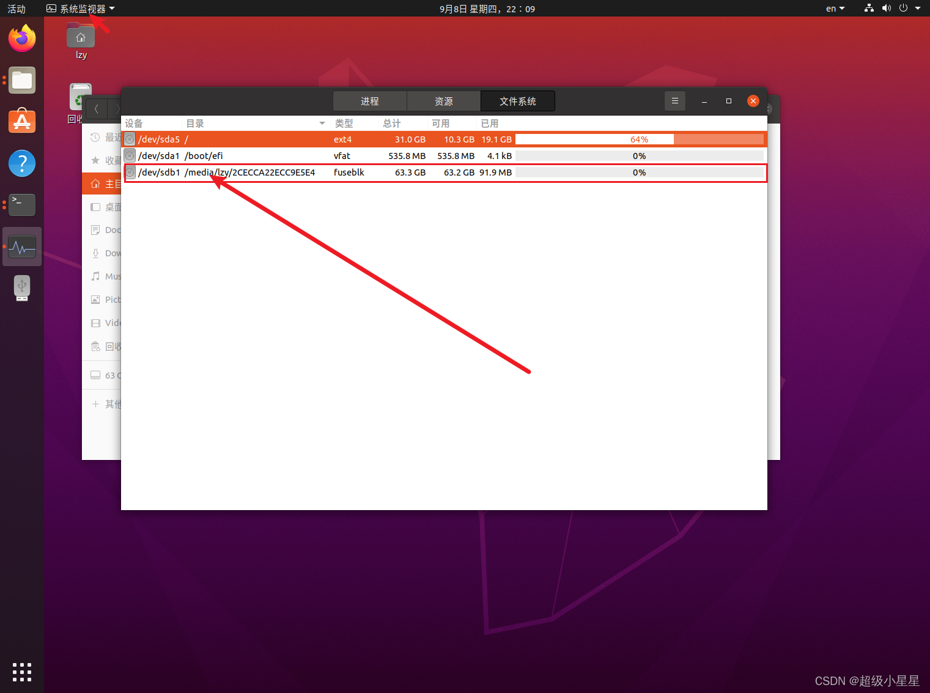Open network status icon in top bar
930x693 pixels.
pyautogui.click(x=869, y=9)
